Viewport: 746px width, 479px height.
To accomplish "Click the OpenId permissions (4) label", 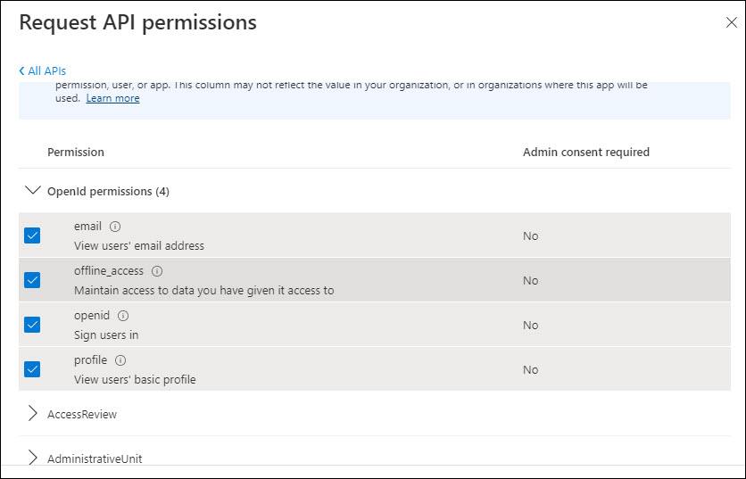I will click(108, 191).
